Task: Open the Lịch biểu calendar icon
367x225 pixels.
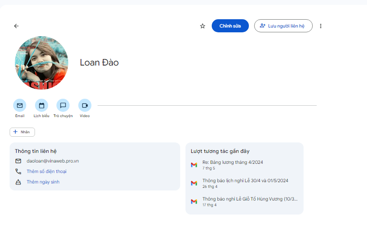Action: point(42,105)
